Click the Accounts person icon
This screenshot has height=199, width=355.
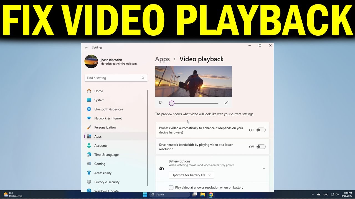[x=89, y=146]
